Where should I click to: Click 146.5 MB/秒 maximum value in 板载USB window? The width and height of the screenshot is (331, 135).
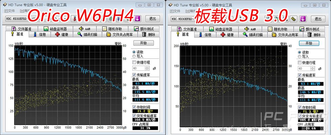click(x=310, y=92)
